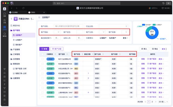This screenshot has height=107, width=173.
Task: Open the 客户分类 filter dropdown
Action: [102, 32]
